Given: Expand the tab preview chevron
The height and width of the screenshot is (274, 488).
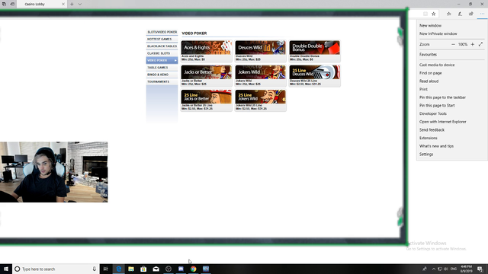Looking at the screenshot, I should [x=79, y=4].
